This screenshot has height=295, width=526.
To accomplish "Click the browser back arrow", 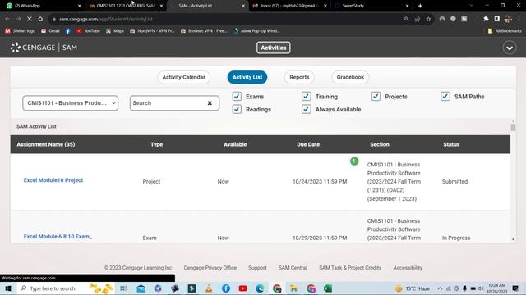I will (x=7, y=19).
